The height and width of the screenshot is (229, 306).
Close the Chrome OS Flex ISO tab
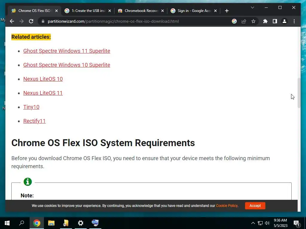pyautogui.click(x=56, y=11)
